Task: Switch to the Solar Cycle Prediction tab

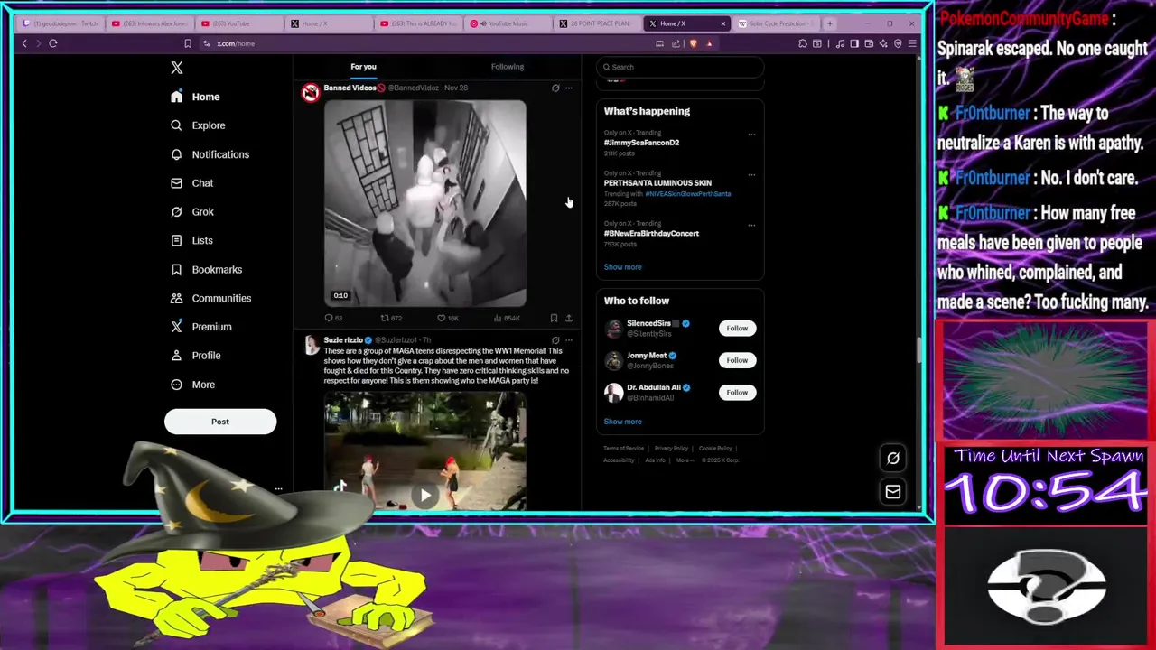Action: (x=777, y=23)
